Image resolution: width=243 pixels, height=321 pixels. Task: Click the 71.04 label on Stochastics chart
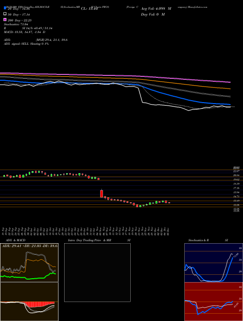[x=235, y=256]
